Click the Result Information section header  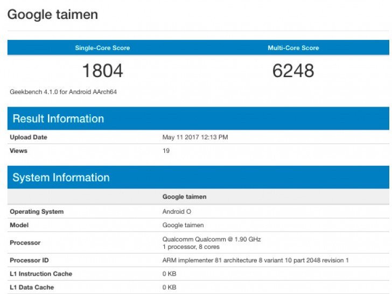click(x=198, y=118)
